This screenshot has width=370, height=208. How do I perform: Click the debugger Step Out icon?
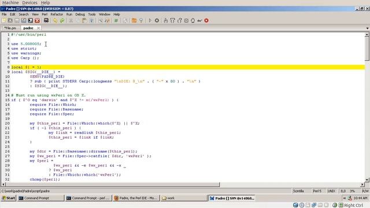pyautogui.click(x=180, y=21)
